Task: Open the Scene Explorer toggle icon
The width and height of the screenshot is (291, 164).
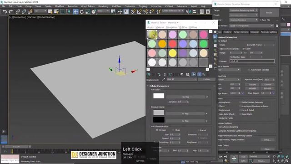Action: point(202,12)
